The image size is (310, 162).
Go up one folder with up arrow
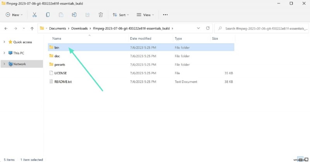(x=33, y=28)
